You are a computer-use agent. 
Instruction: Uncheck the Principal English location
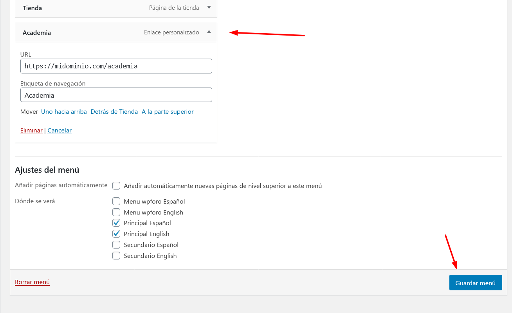click(x=116, y=234)
